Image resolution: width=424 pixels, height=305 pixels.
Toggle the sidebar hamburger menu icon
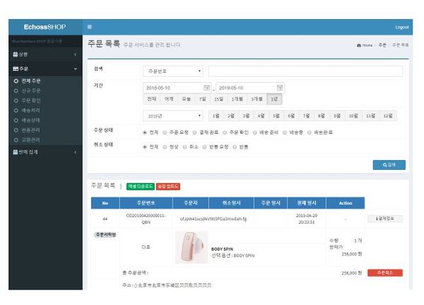pyautogui.click(x=90, y=27)
